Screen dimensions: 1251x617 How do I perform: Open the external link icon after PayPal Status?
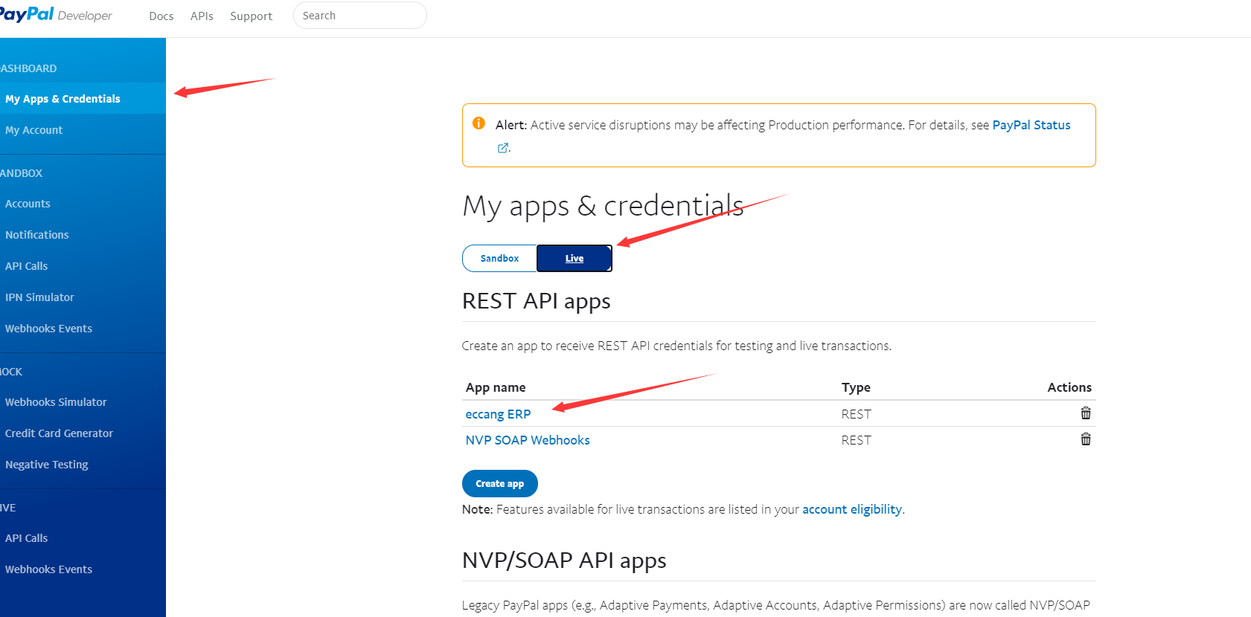pos(503,148)
